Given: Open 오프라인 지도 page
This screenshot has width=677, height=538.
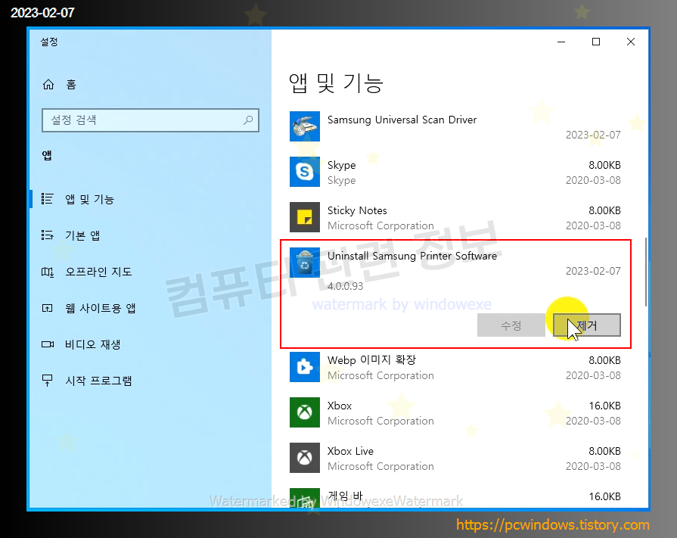Looking at the screenshot, I should (98, 272).
